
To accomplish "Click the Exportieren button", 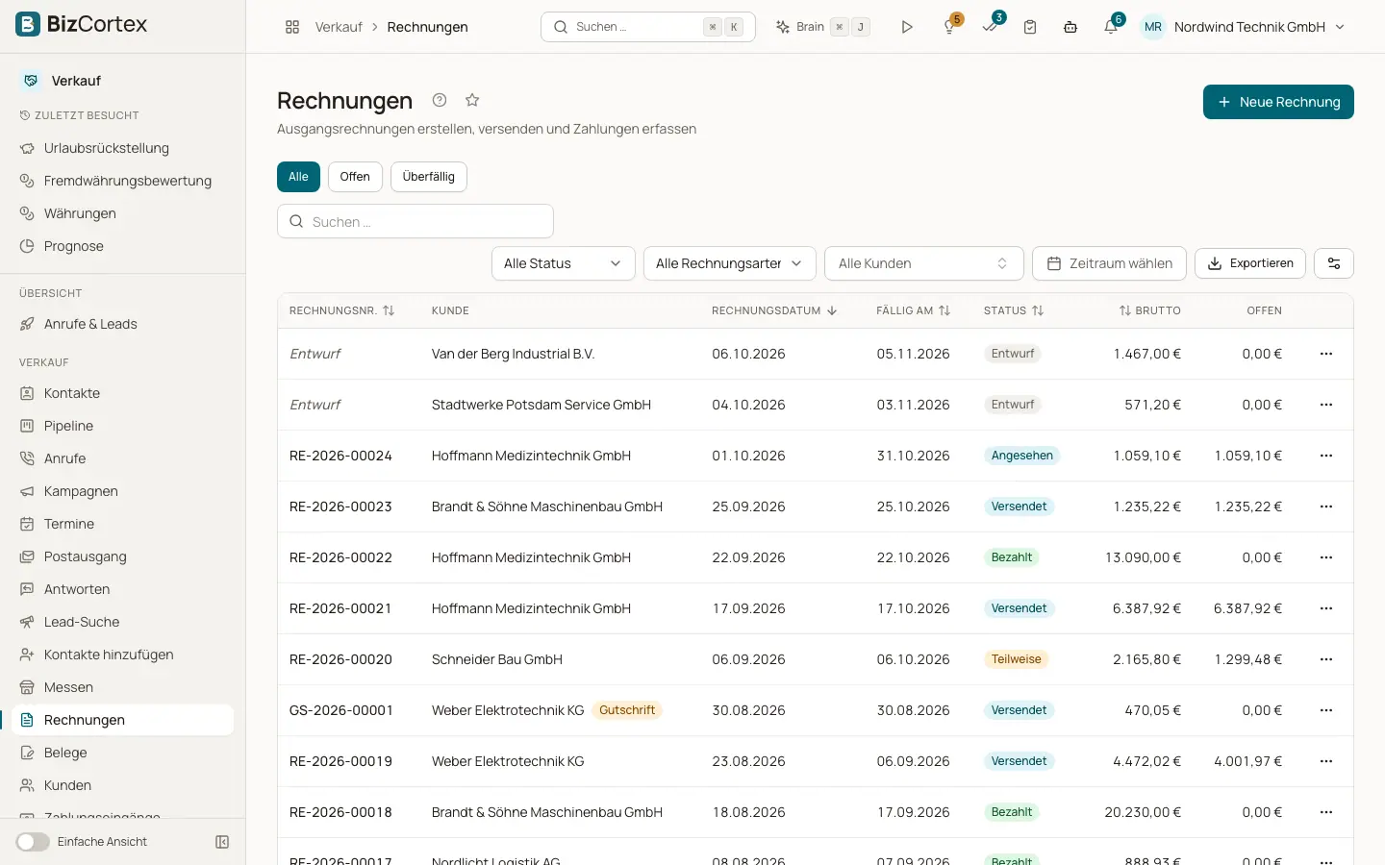I will tap(1250, 263).
